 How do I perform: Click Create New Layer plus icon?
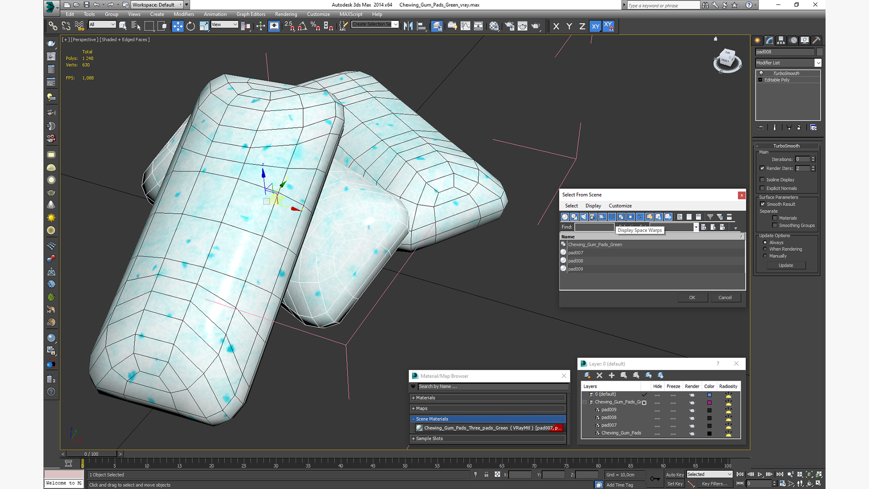611,375
